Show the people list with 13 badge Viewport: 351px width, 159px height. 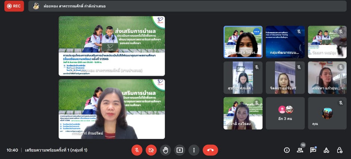click(x=300, y=150)
